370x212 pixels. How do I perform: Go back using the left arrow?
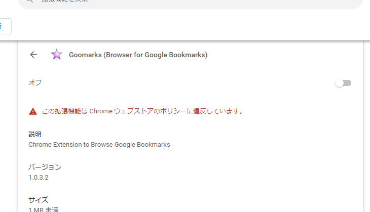pyautogui.click(x=33, y=55)
